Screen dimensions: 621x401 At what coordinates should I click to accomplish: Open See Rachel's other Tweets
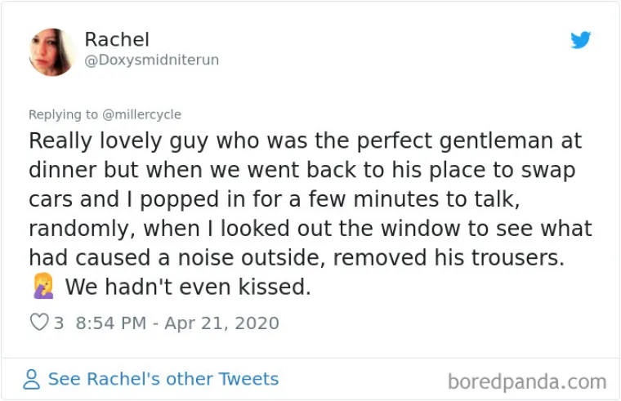coord(163,379)
